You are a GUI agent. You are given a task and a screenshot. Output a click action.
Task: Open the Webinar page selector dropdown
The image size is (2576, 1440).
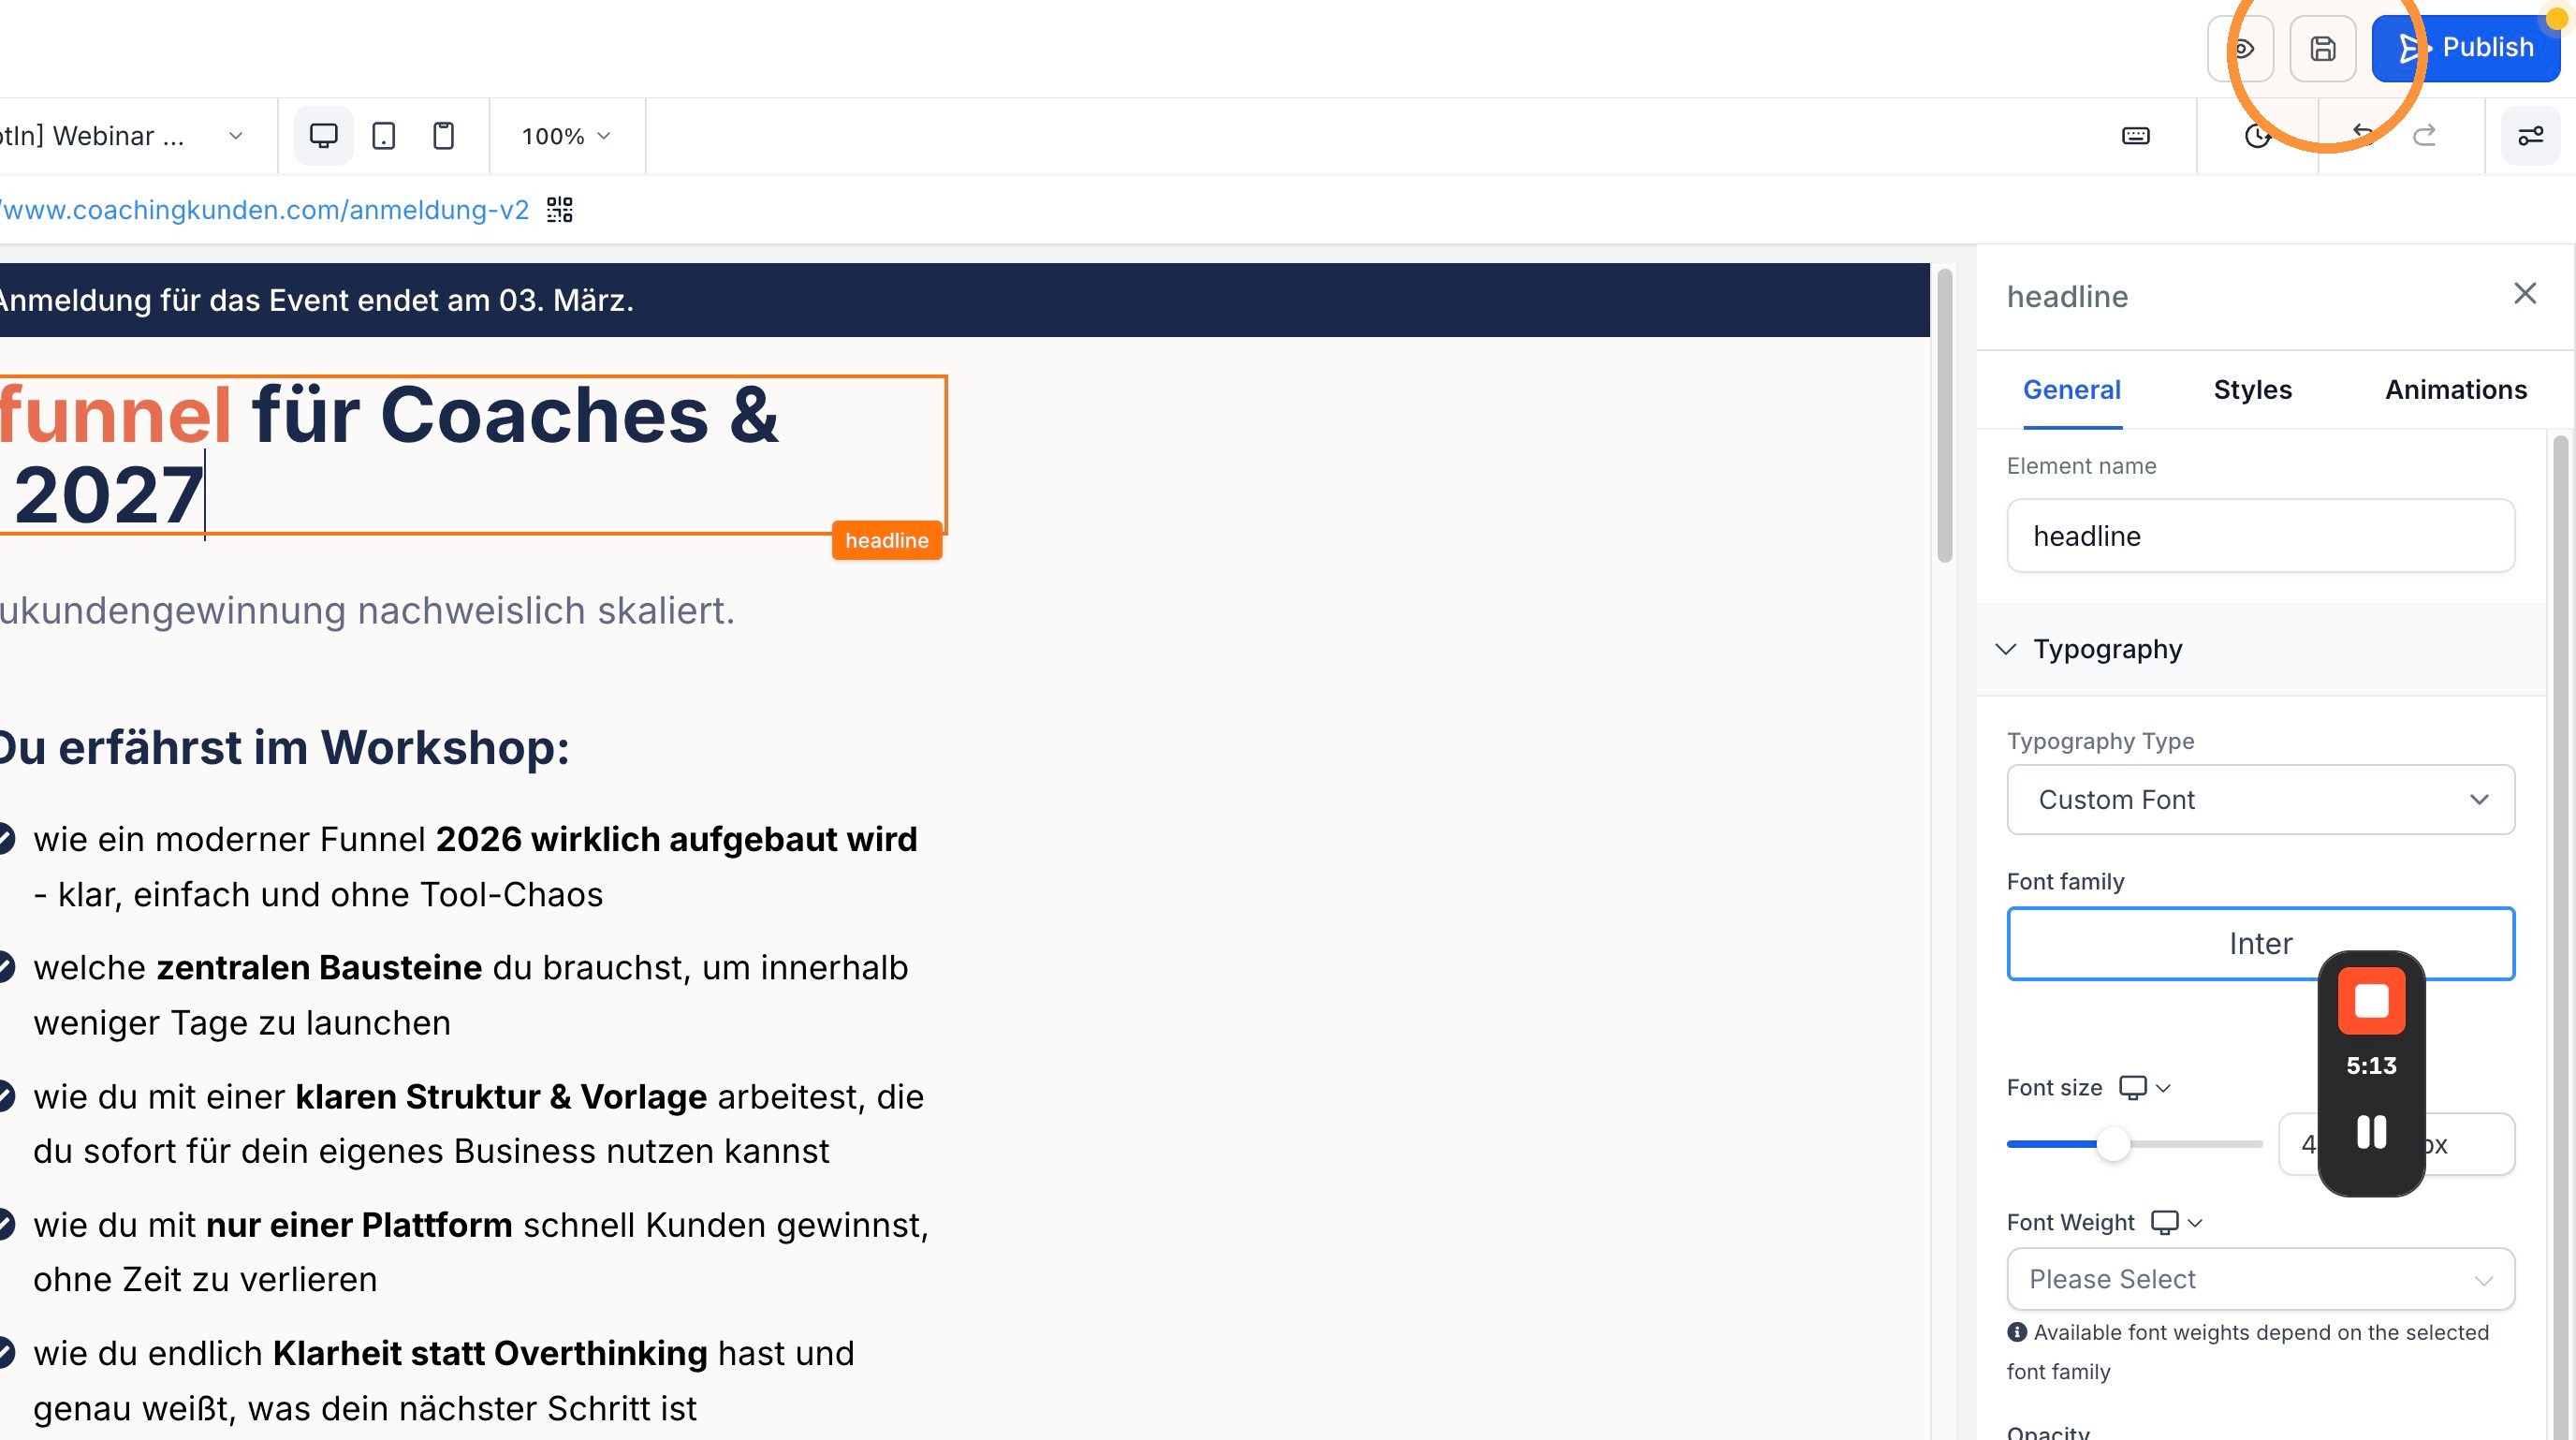[x=121, y=136]
